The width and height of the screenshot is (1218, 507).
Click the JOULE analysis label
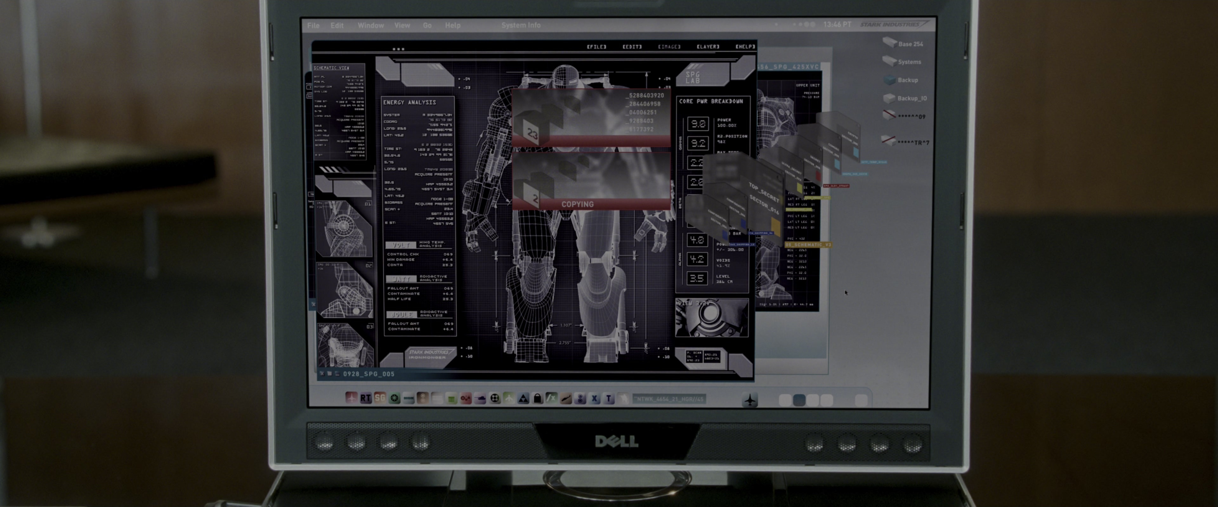pos(402,314)
